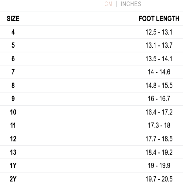Choose size 10 in the size column
Screen dimensions: 183x183
coord(13,112)
